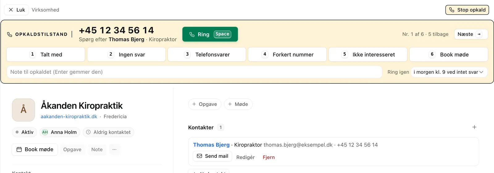This screenshot has height=173, width=494.
Task: Click the Opgave button beside Book møde
Action: tap(72, 150)
